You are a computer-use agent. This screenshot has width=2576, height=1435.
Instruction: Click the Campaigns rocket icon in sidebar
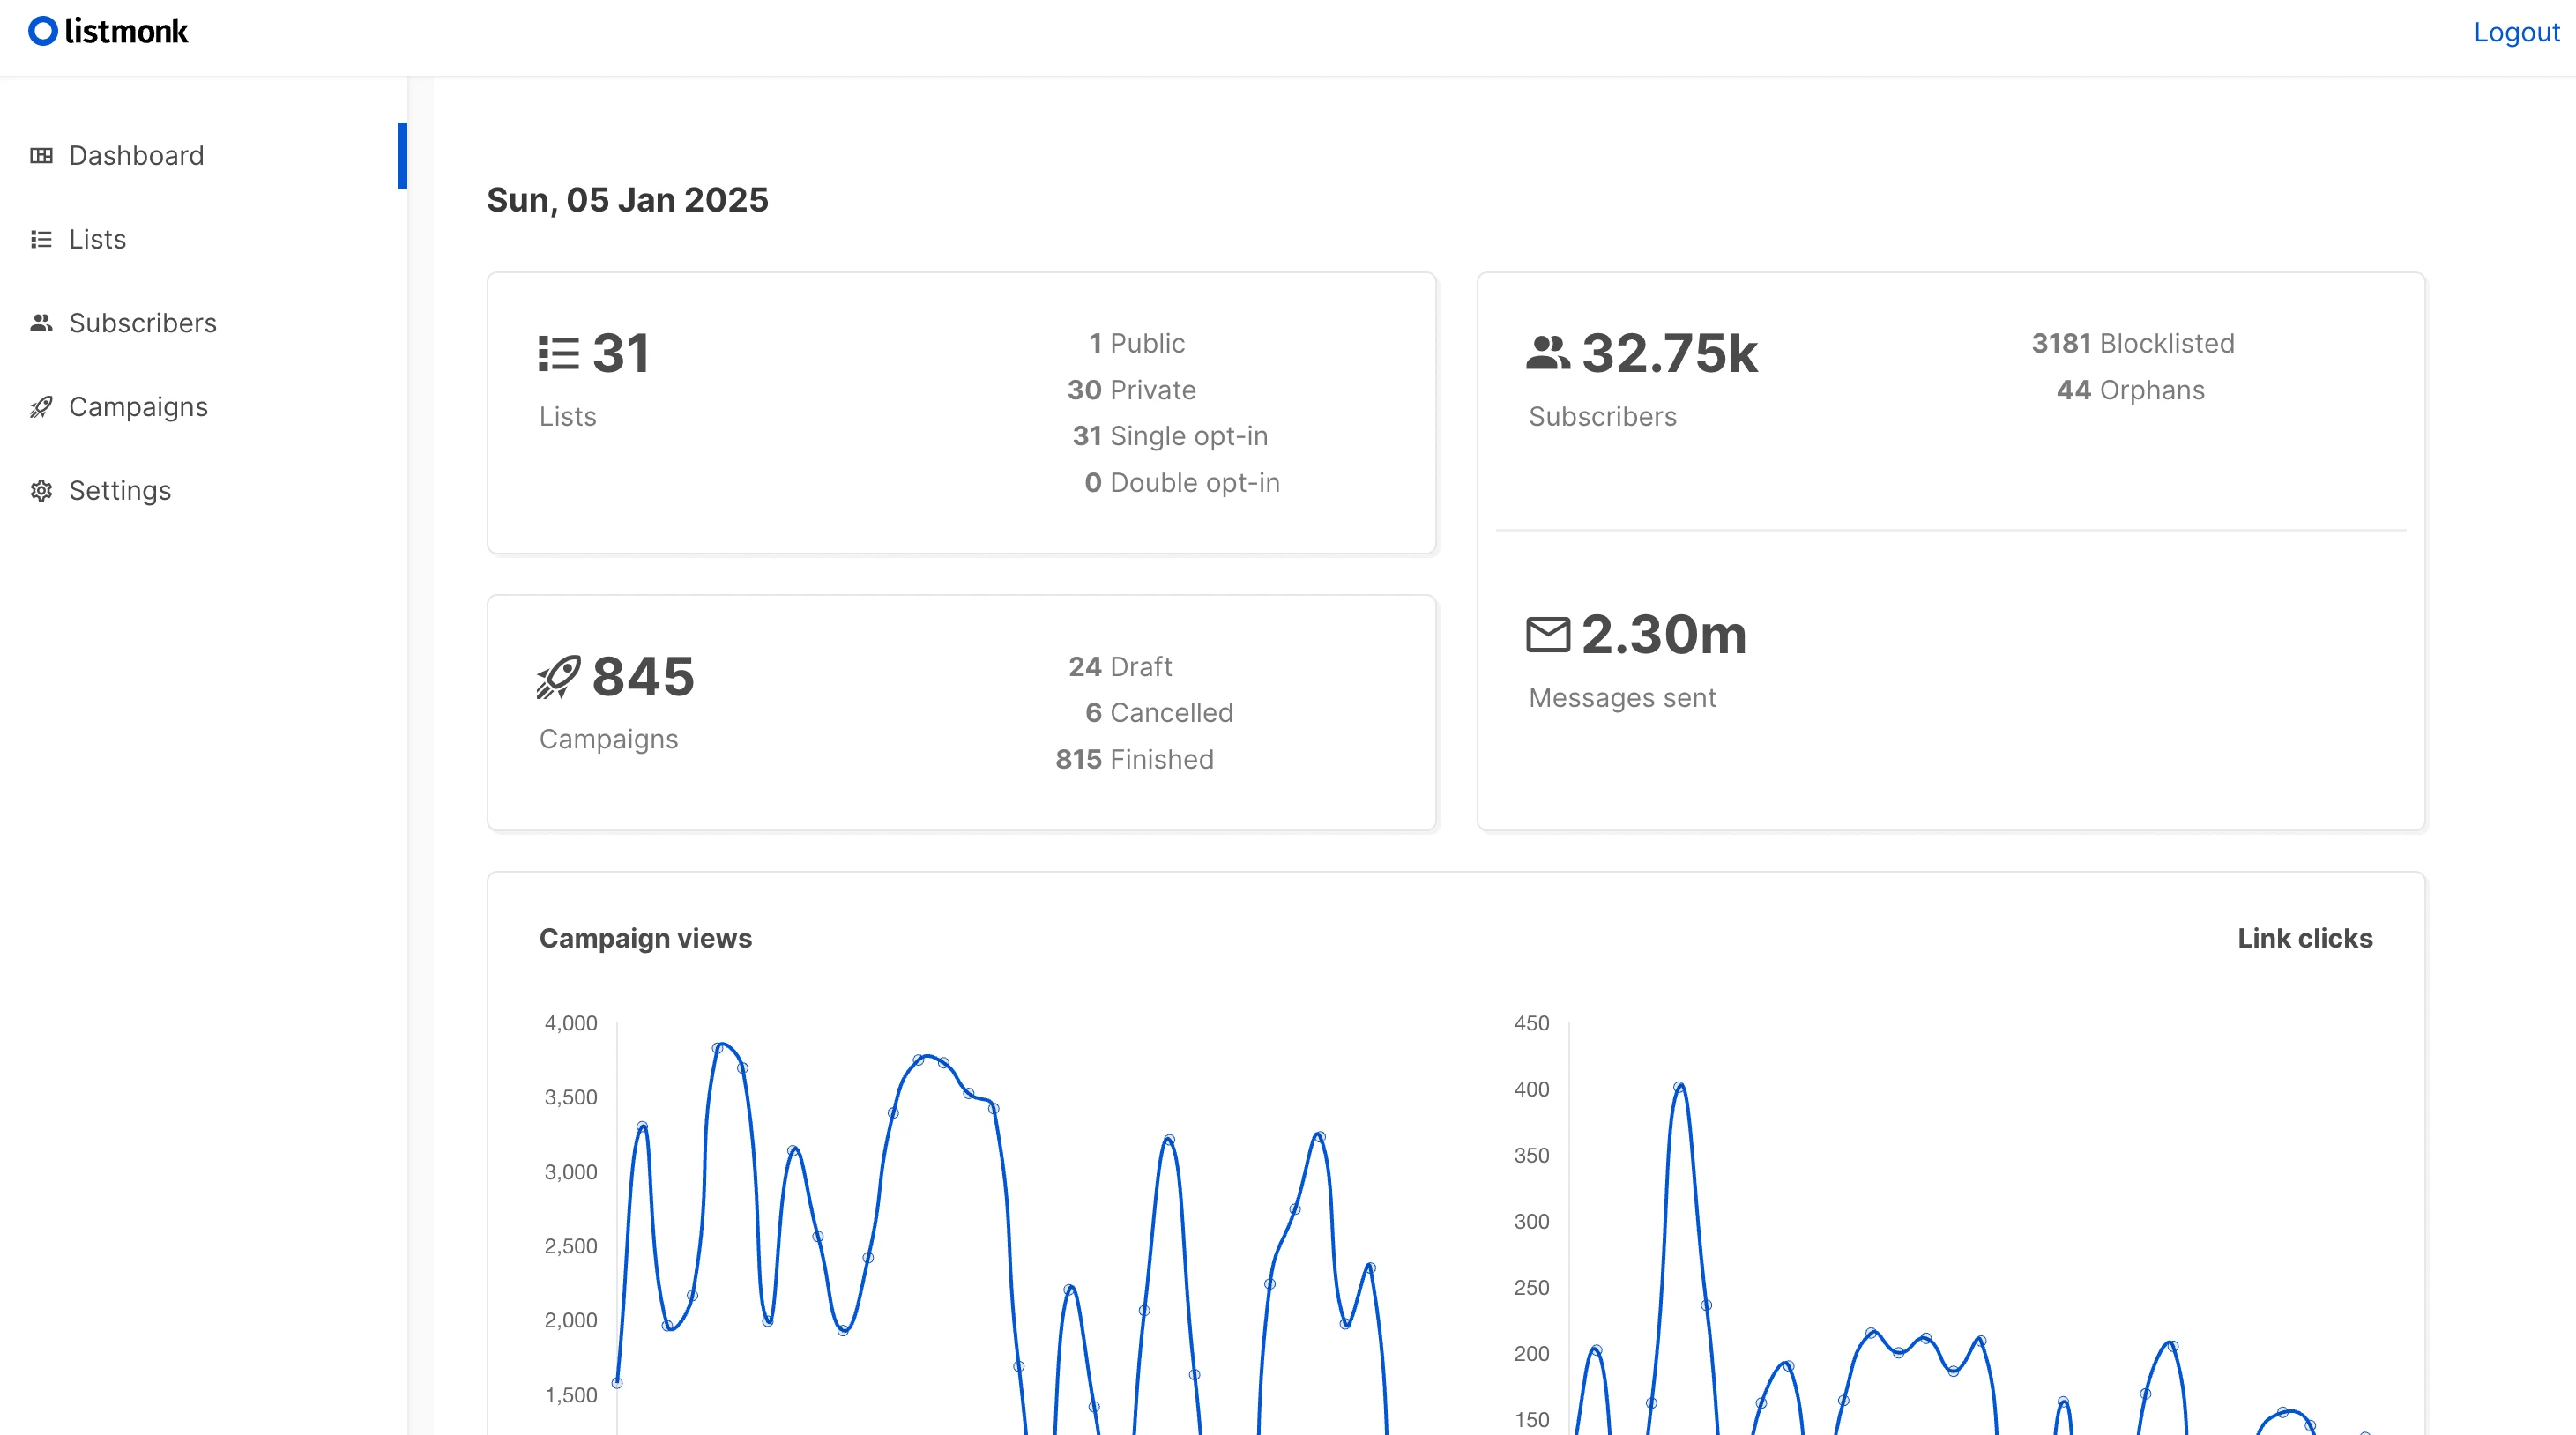click(39, 406)
